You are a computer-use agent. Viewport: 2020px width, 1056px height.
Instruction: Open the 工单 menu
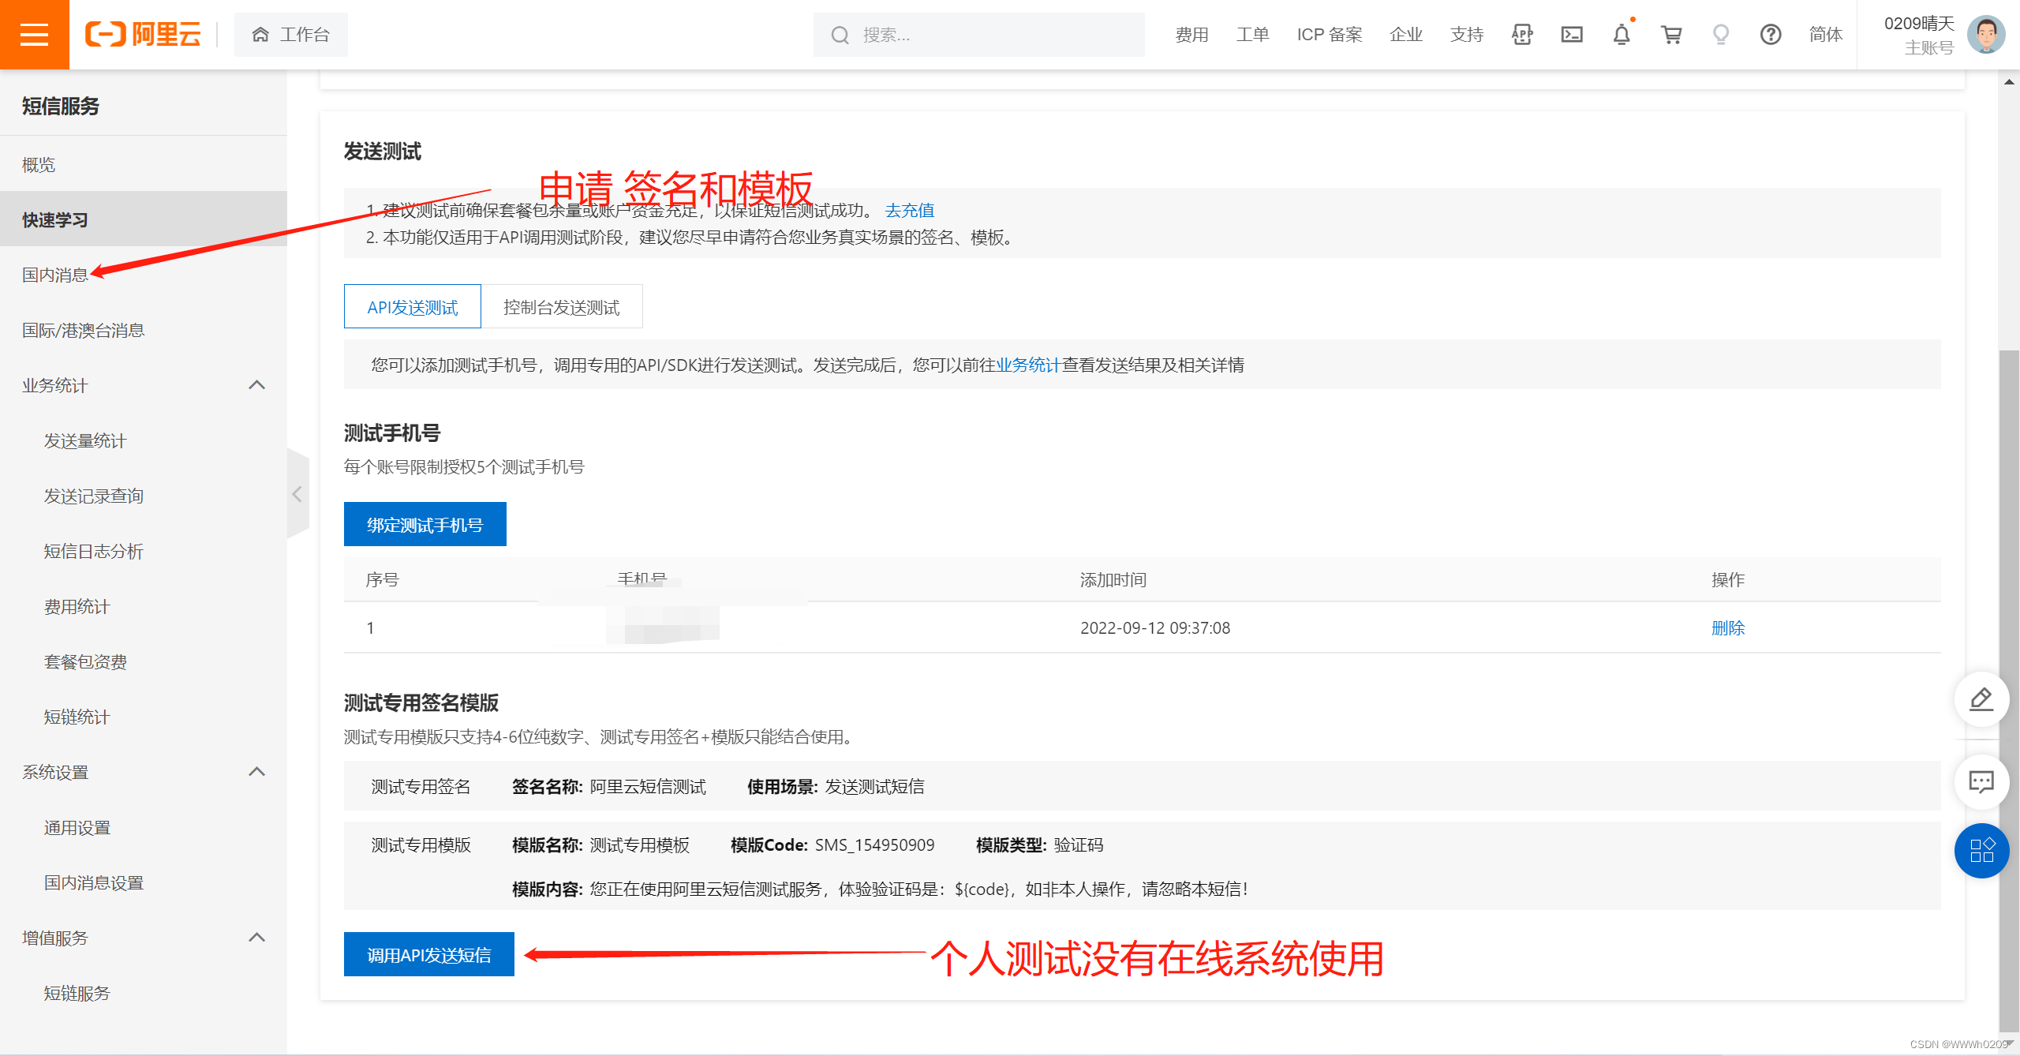[x=1252, y=35]
